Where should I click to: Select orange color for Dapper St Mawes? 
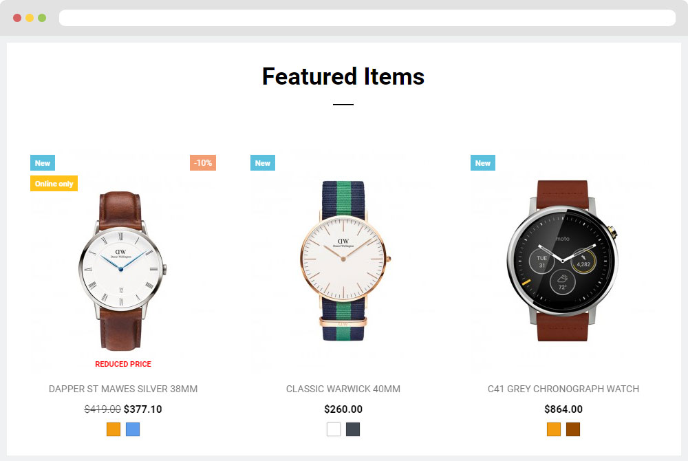tap(114, 429)
